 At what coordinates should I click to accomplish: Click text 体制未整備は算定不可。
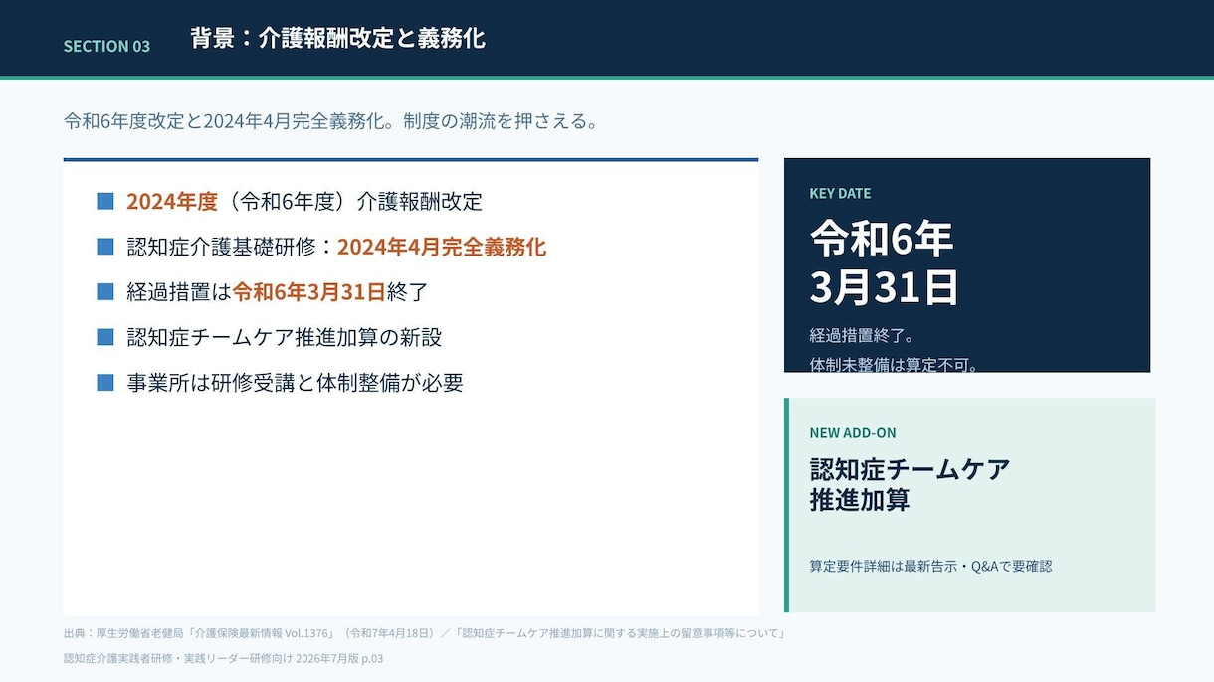point(894,364)
